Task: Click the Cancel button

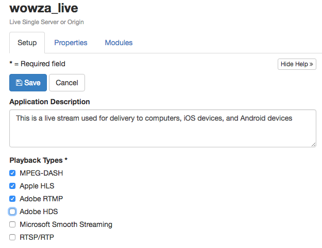Action: 67,83
